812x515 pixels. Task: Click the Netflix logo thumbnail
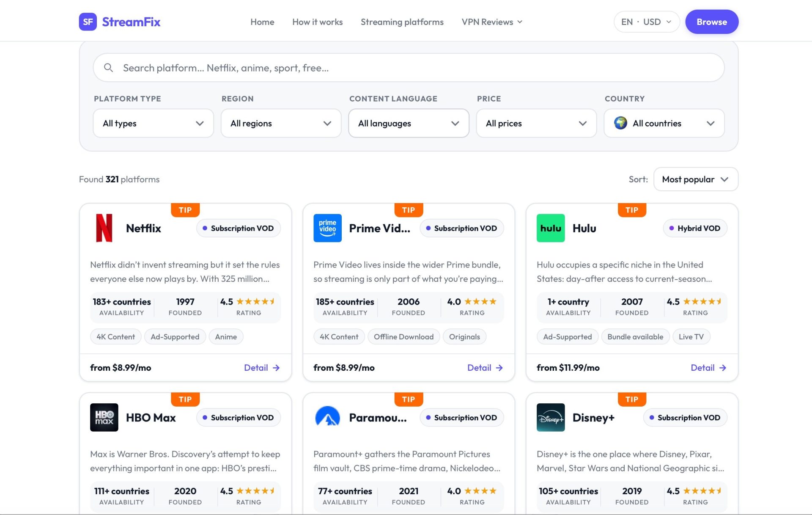[x=104, y=228]
